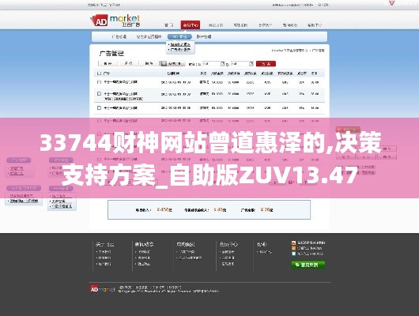Click the AD market logo in the header
Image resolution: width=419 pixels, height=316 pixels.
pos(115,21)
